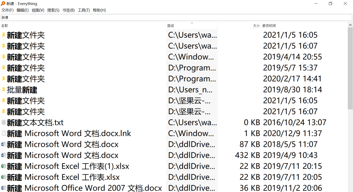Screen dimensions: 353x192
Task: Click the text file icon of 新建文本文档.txt
Action: 3,122
